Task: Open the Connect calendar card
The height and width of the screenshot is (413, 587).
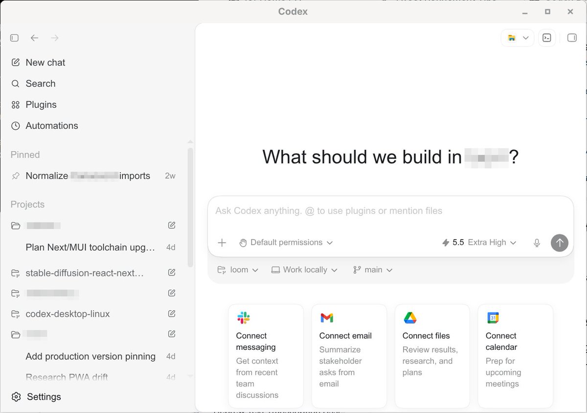Action: click(x=515, y=356)
